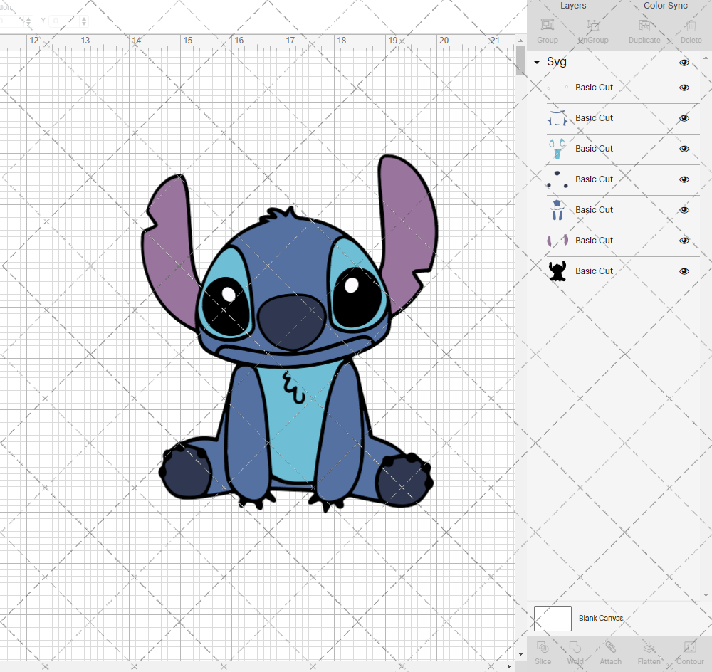This screenshot has width=712, height=672.
Task: Click the Blank Canvas label
Action: point(601,618)
